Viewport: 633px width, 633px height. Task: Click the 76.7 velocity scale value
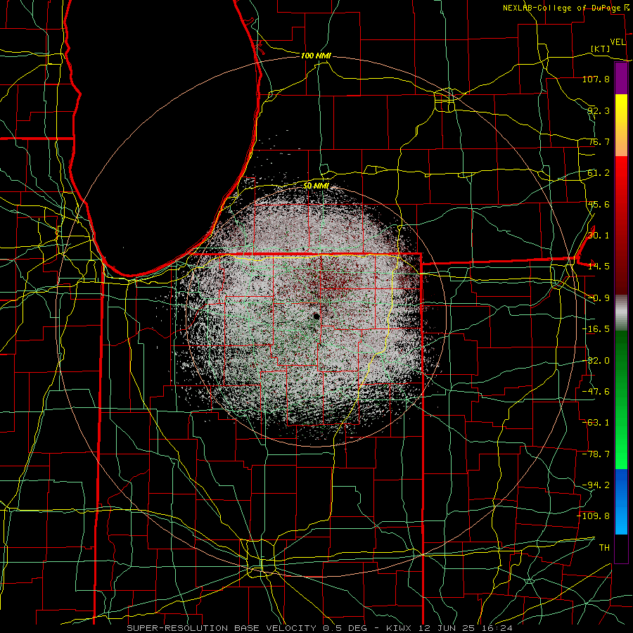pos(599,141)
